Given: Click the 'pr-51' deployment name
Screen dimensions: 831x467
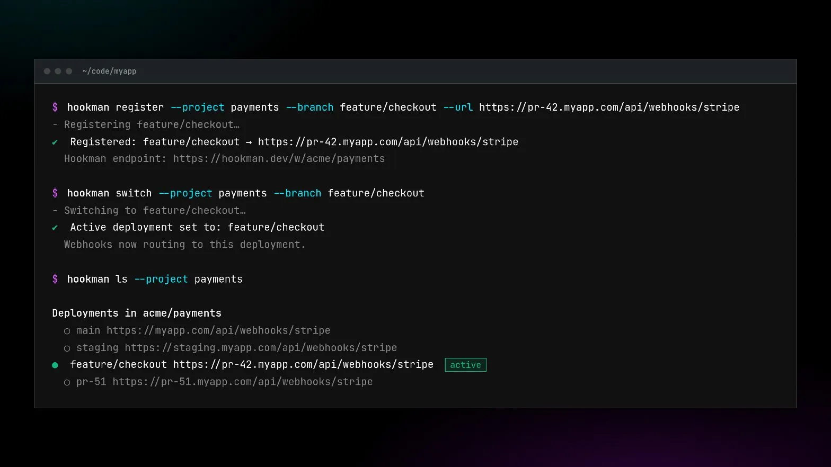Looking at the screenshot, I should [91, 381].
